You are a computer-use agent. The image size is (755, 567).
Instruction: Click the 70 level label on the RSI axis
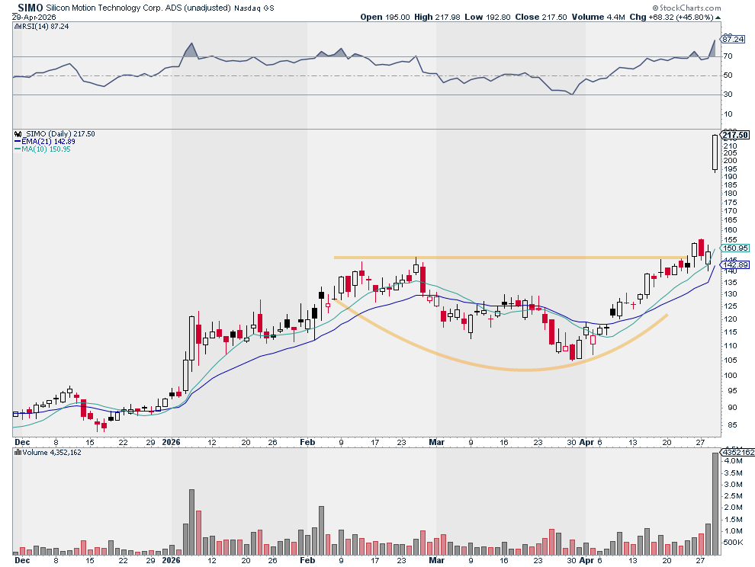728,56
